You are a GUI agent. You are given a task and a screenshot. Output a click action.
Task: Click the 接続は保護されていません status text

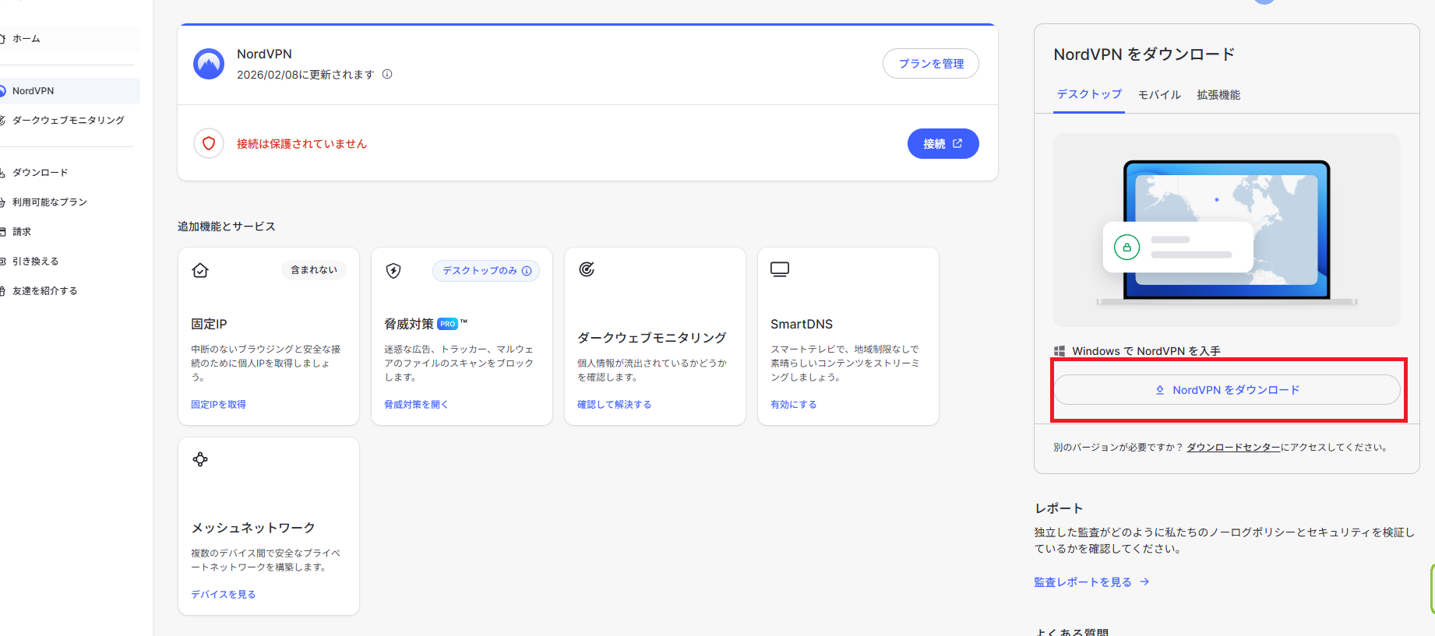tap(301, 144)
